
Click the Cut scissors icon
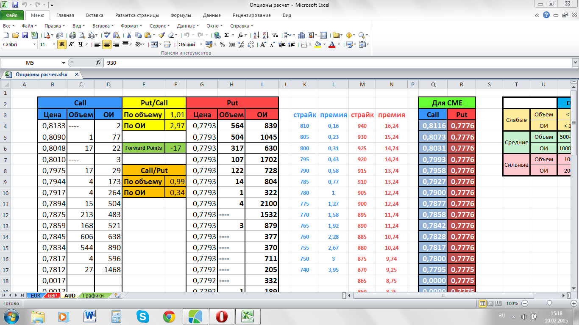coord(129,35)
